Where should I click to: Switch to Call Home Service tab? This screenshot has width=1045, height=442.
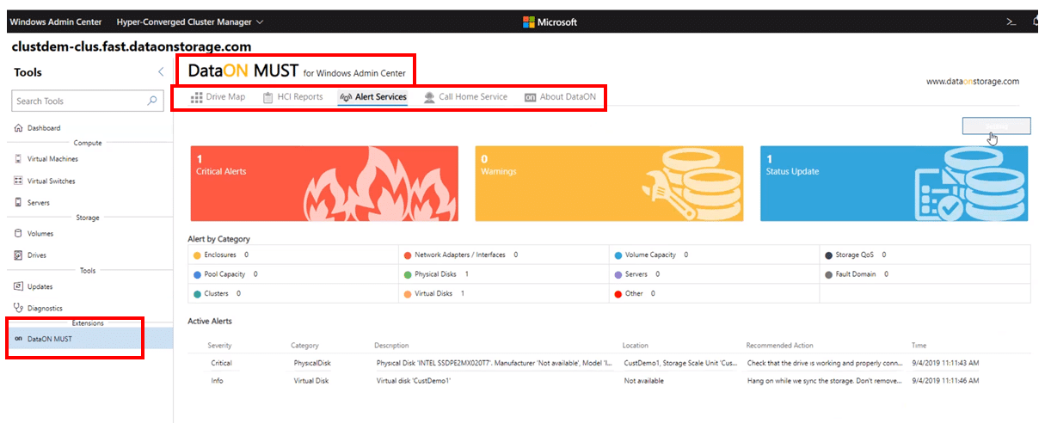click(x=465, y=97)
